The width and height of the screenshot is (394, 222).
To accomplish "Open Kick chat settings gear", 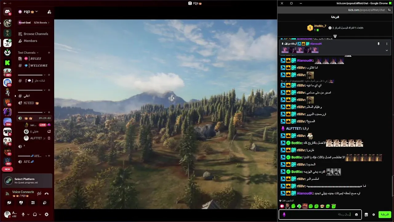I will [x=374, y=215].
